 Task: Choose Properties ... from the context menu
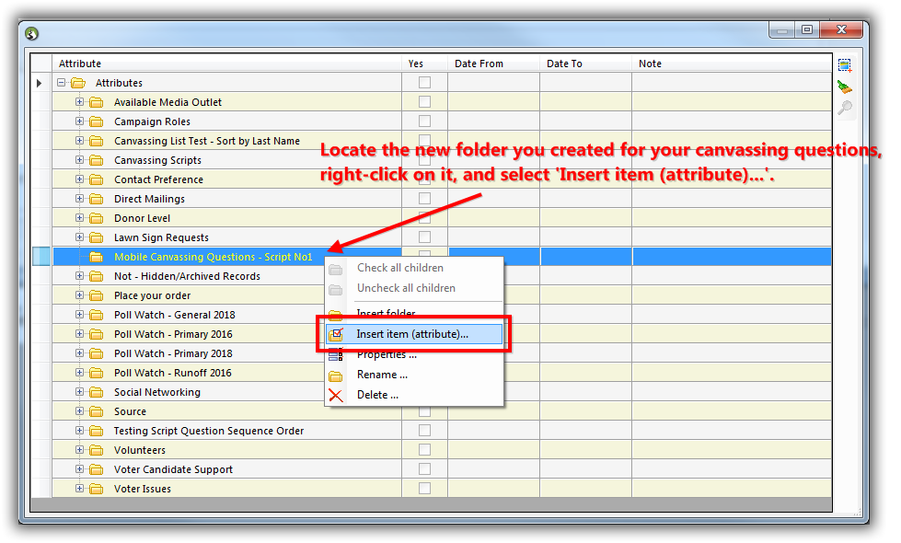[x=414, y=355]
